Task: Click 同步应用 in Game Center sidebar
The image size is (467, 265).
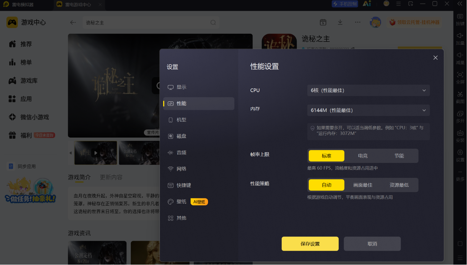Action: (x=22, y=166)
